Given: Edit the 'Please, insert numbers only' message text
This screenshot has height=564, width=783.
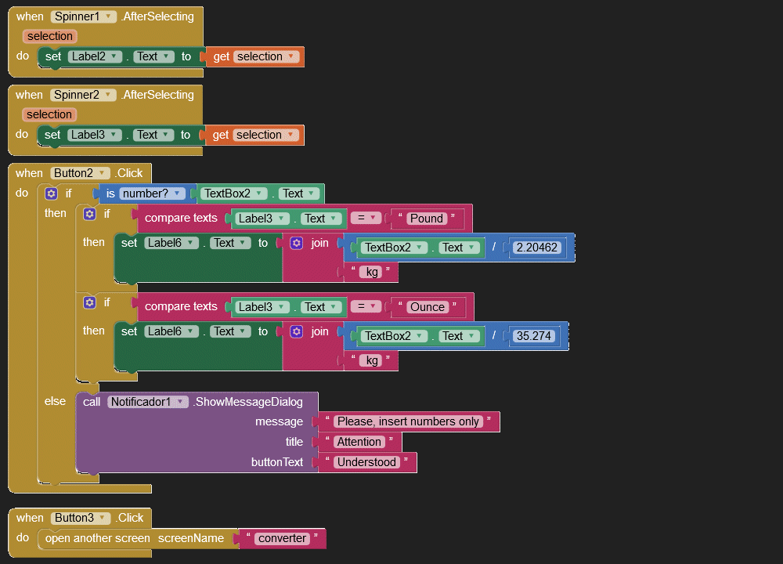Looking at the screenshot, I should click(408, 421).
